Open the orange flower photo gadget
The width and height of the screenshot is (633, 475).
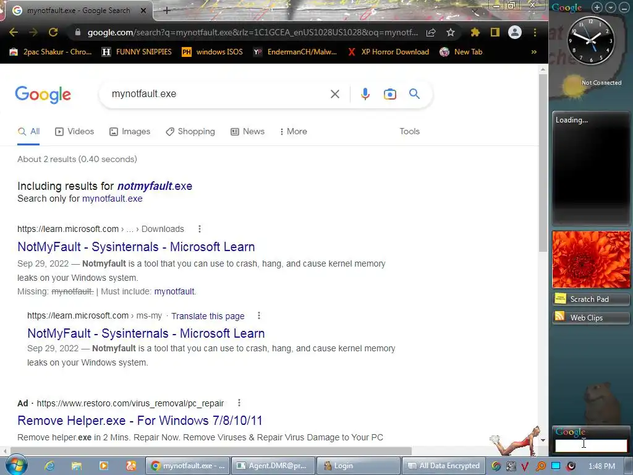click(x=591, y=259)
